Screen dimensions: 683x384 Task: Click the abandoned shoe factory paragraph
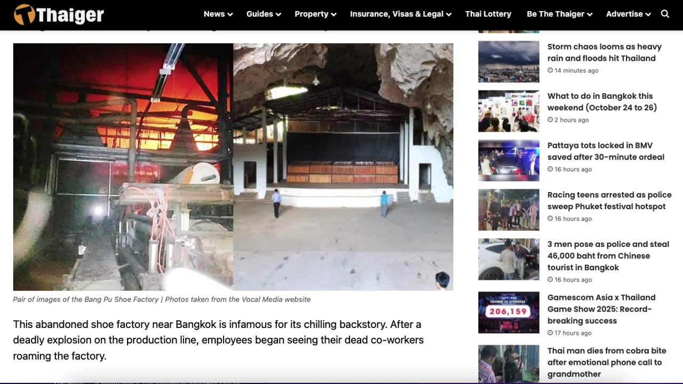[x=218, y=340]
